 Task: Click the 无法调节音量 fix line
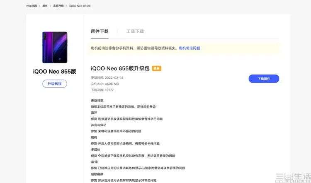point(133,156)
